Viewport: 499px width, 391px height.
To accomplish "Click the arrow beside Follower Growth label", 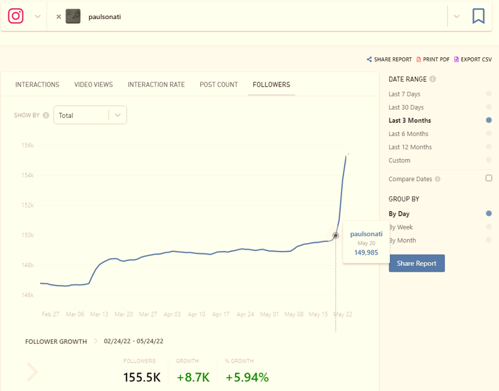I will [x=95, y=342].
